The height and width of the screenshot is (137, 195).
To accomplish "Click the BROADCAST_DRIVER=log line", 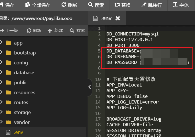I will coord(134,119).
